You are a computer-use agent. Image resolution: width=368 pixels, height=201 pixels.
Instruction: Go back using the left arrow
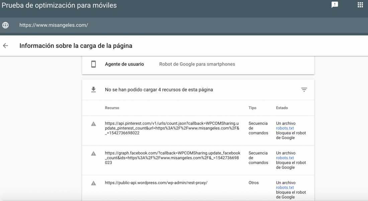[x=5, y=46]
